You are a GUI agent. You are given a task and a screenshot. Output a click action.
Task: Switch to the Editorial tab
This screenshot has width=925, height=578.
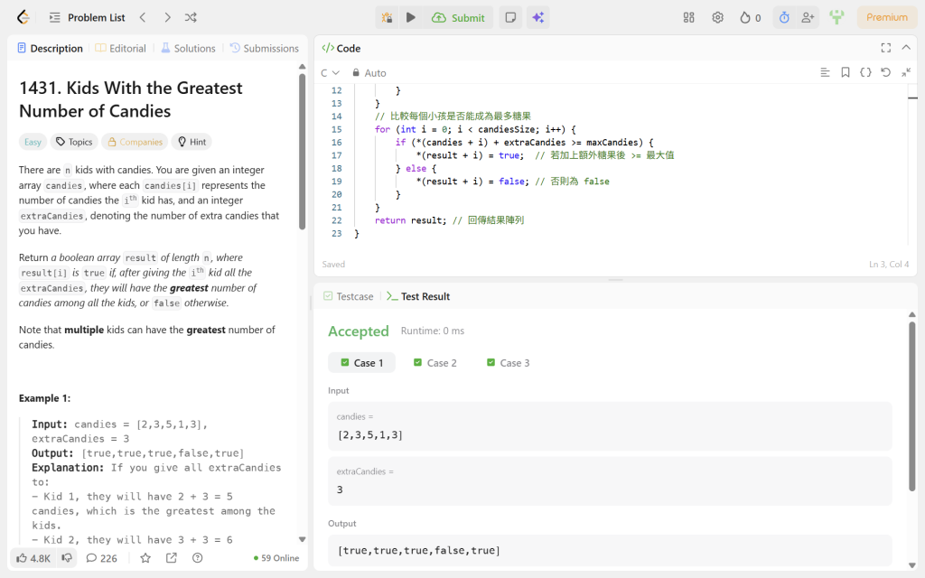pyautogui.click(x=121, y=49)
